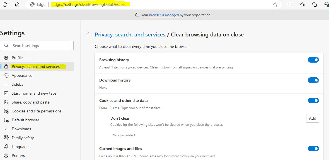Open the Collections icon

(315, 4)
